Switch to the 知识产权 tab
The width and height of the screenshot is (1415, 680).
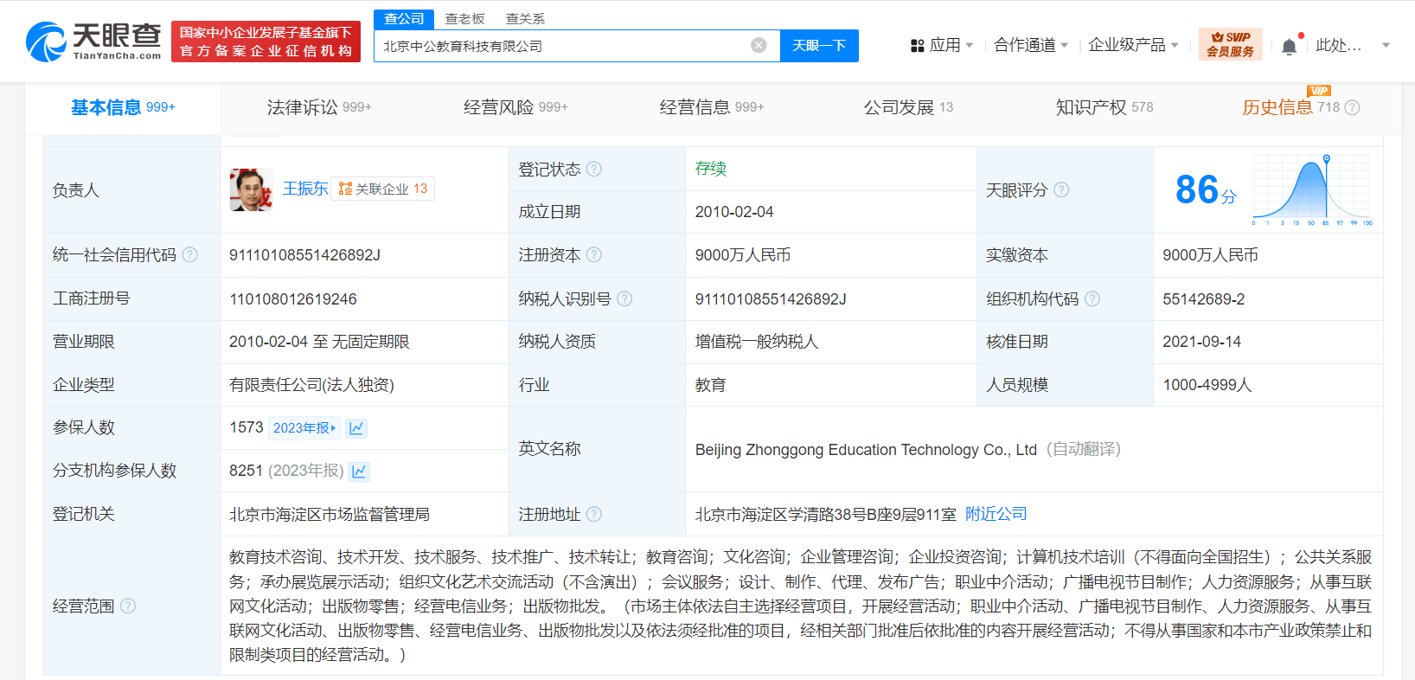click(x=1104, y=107)
